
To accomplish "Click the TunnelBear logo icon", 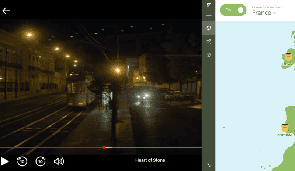I will (x=208, y=5).
